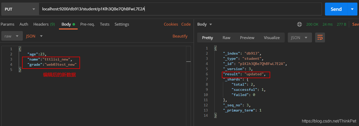Image resolution: width=359 pixels, height=126 pixels.
Task: Click the 200 OK status
Action: pyautogui.click(x=312, y=24)
